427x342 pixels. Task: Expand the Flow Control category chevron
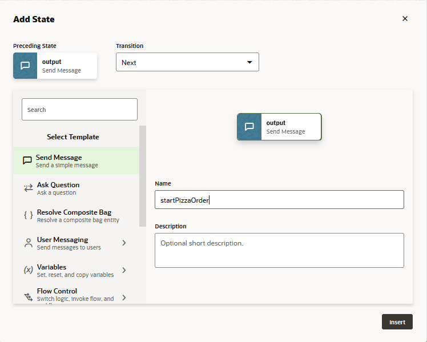pyautogui.click(x=124, y=297)
